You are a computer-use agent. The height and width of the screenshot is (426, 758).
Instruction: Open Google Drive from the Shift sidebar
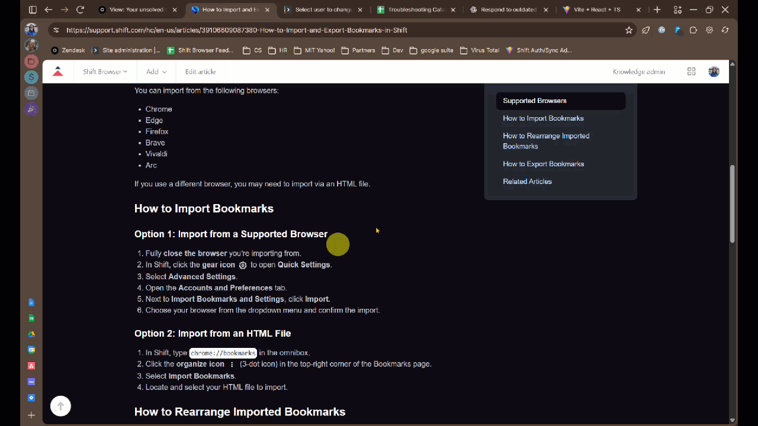coord(31,334)
